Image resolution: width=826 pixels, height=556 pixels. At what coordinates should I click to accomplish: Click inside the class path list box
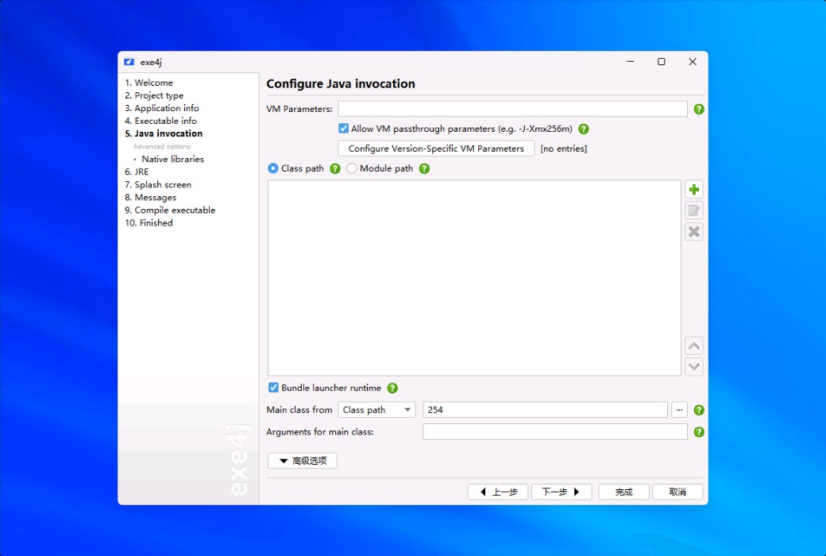pyautogui.click(x=474, y=278)
